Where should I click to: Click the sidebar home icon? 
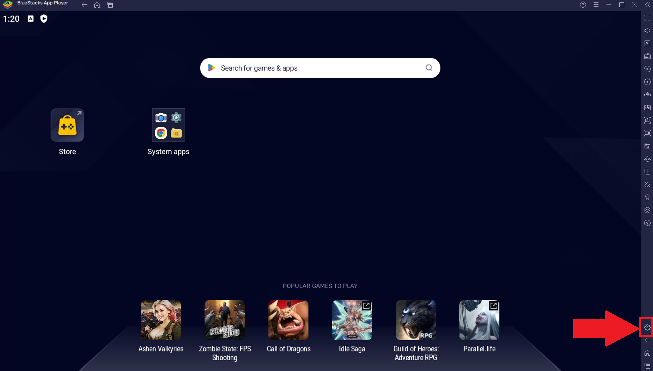pyautogui.click(x=647, y=353)
